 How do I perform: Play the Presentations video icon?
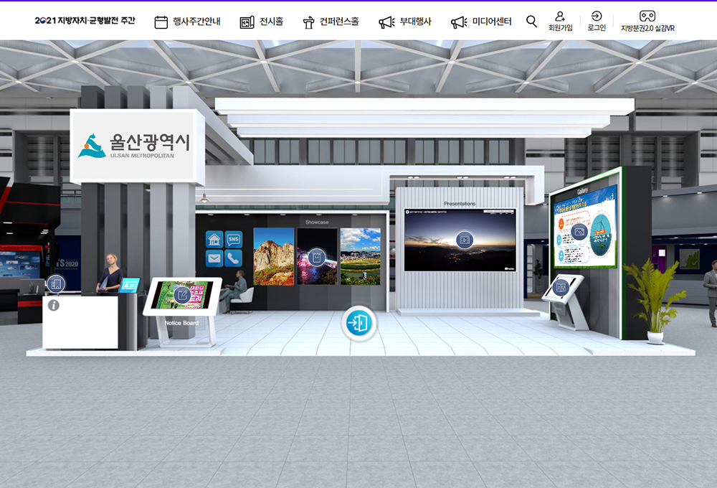(x=465, y=240)
